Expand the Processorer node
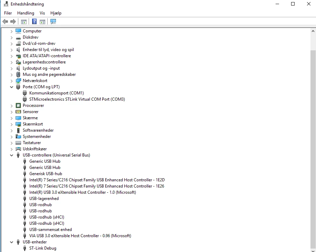Viewport: 316px width, 252px height. 11,105
